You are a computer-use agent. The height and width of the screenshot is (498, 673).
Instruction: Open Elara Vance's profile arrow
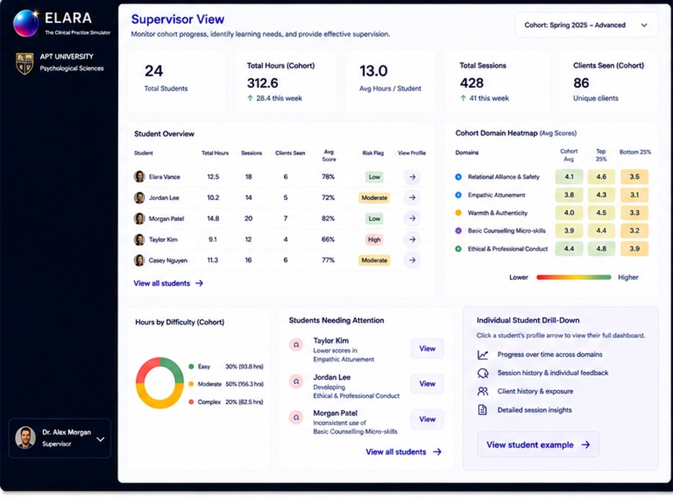click(412, 177)
